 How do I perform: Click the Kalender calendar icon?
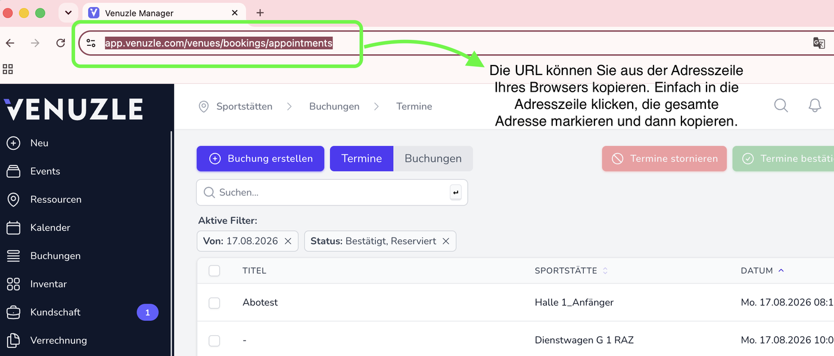coord(13,227)
